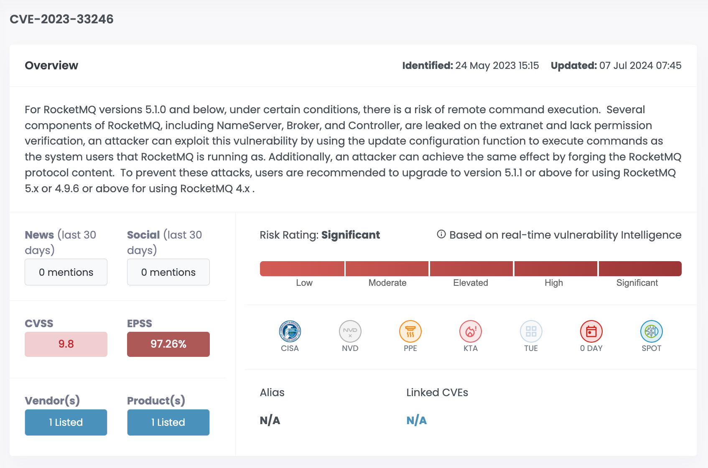Screen dimensions: 708x468
Task: Select the PPE indicator icon
Action: pyautogui.click(x=410, y=331)
